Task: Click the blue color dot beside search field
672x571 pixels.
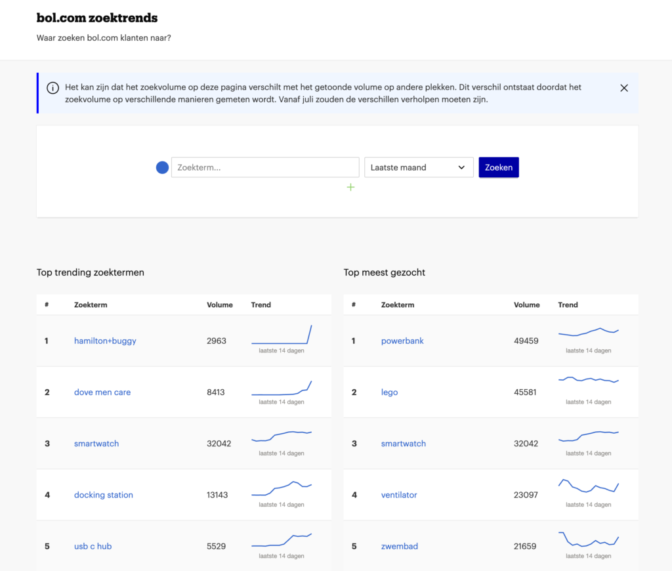Action: [162, 167]
